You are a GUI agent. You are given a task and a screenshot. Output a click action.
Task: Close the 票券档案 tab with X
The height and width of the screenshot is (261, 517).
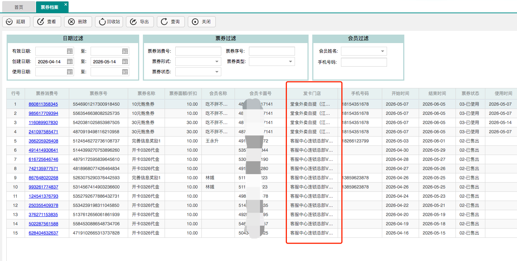coord(66,4)
